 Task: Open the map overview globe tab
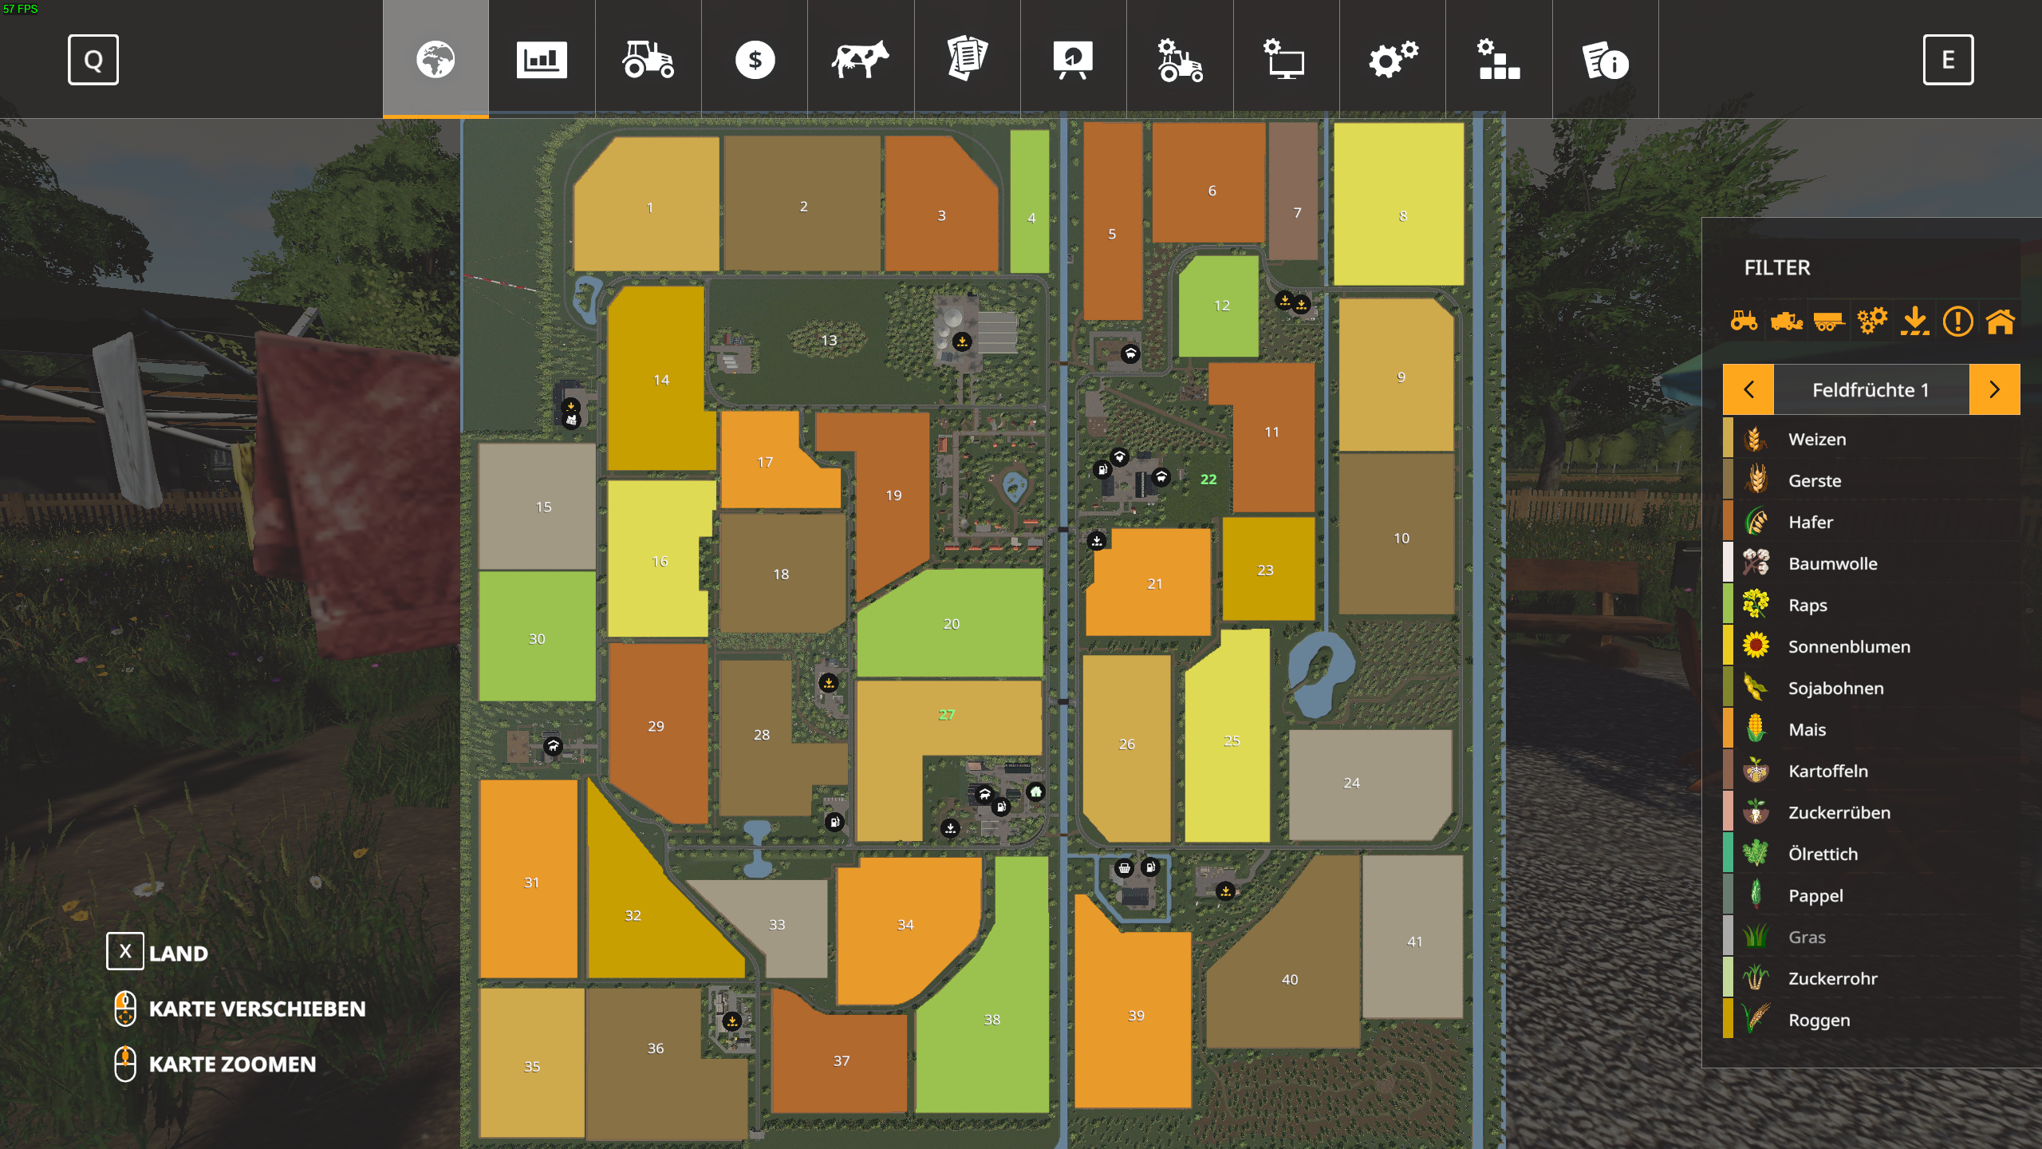pyautogui.click(x=436, y=59)
